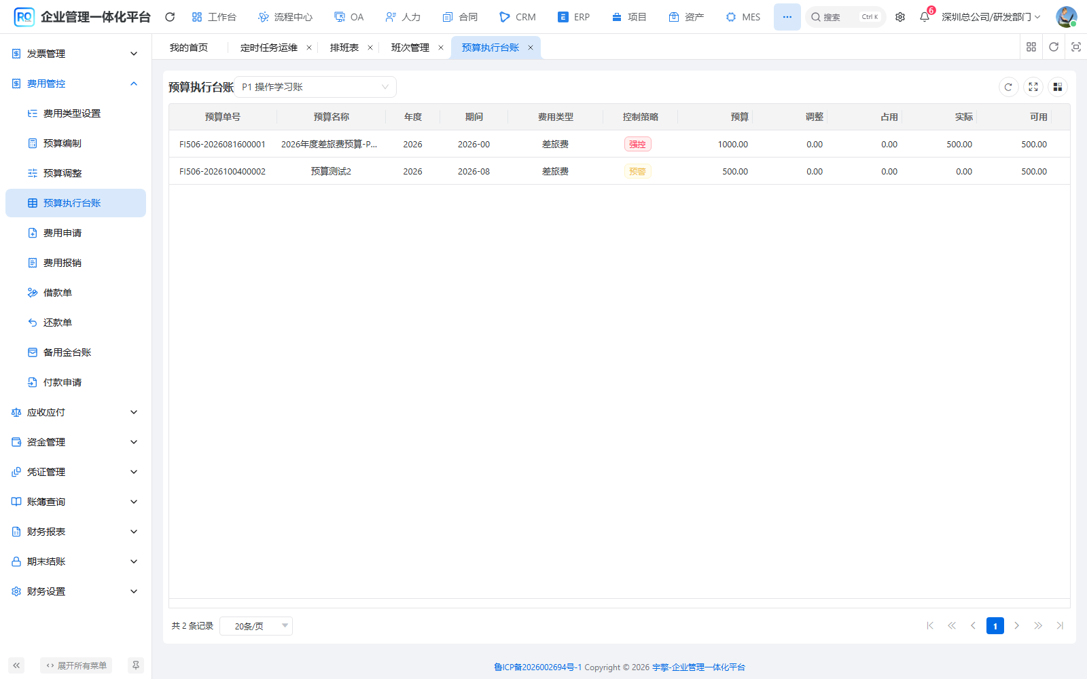Click budget number FI506-2026081600001
Image resolution: width=1087 pixels, height=679 pixels.
tap(222, 144)
